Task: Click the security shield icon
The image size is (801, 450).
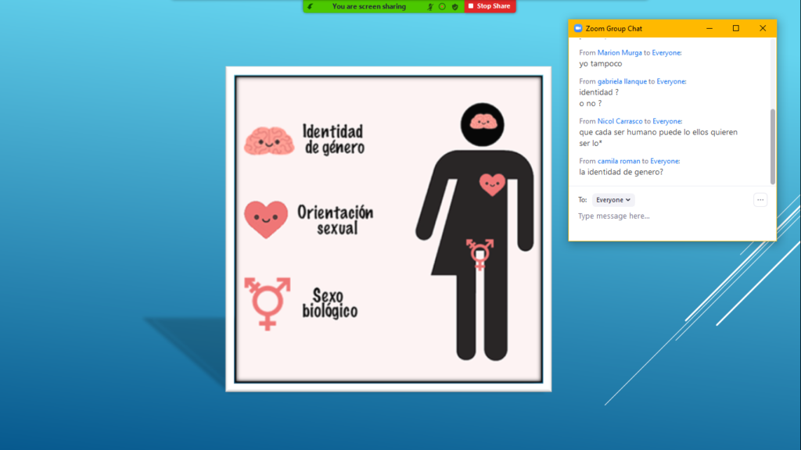Action: pyautogui.click(x=454, y=6)
